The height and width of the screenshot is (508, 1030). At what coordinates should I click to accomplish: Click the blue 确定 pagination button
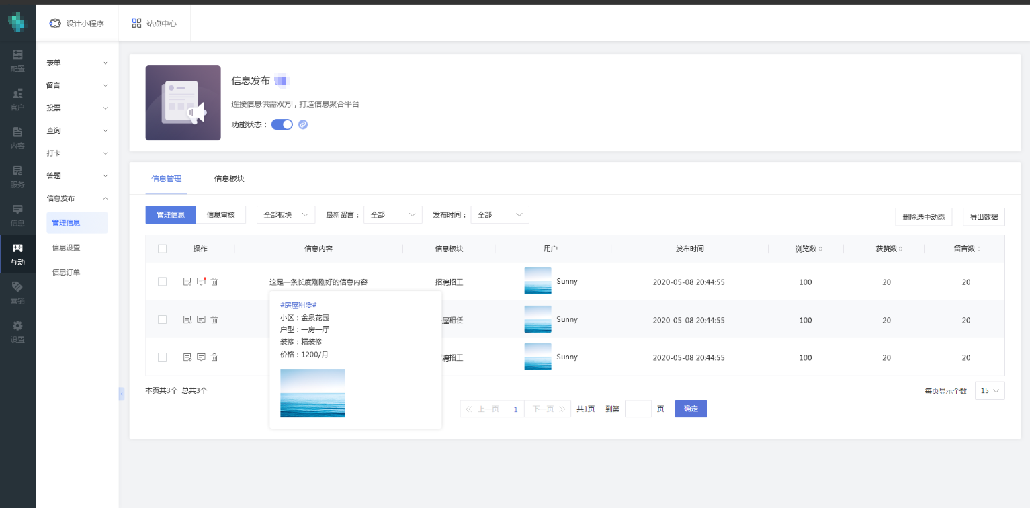(691, 409)
